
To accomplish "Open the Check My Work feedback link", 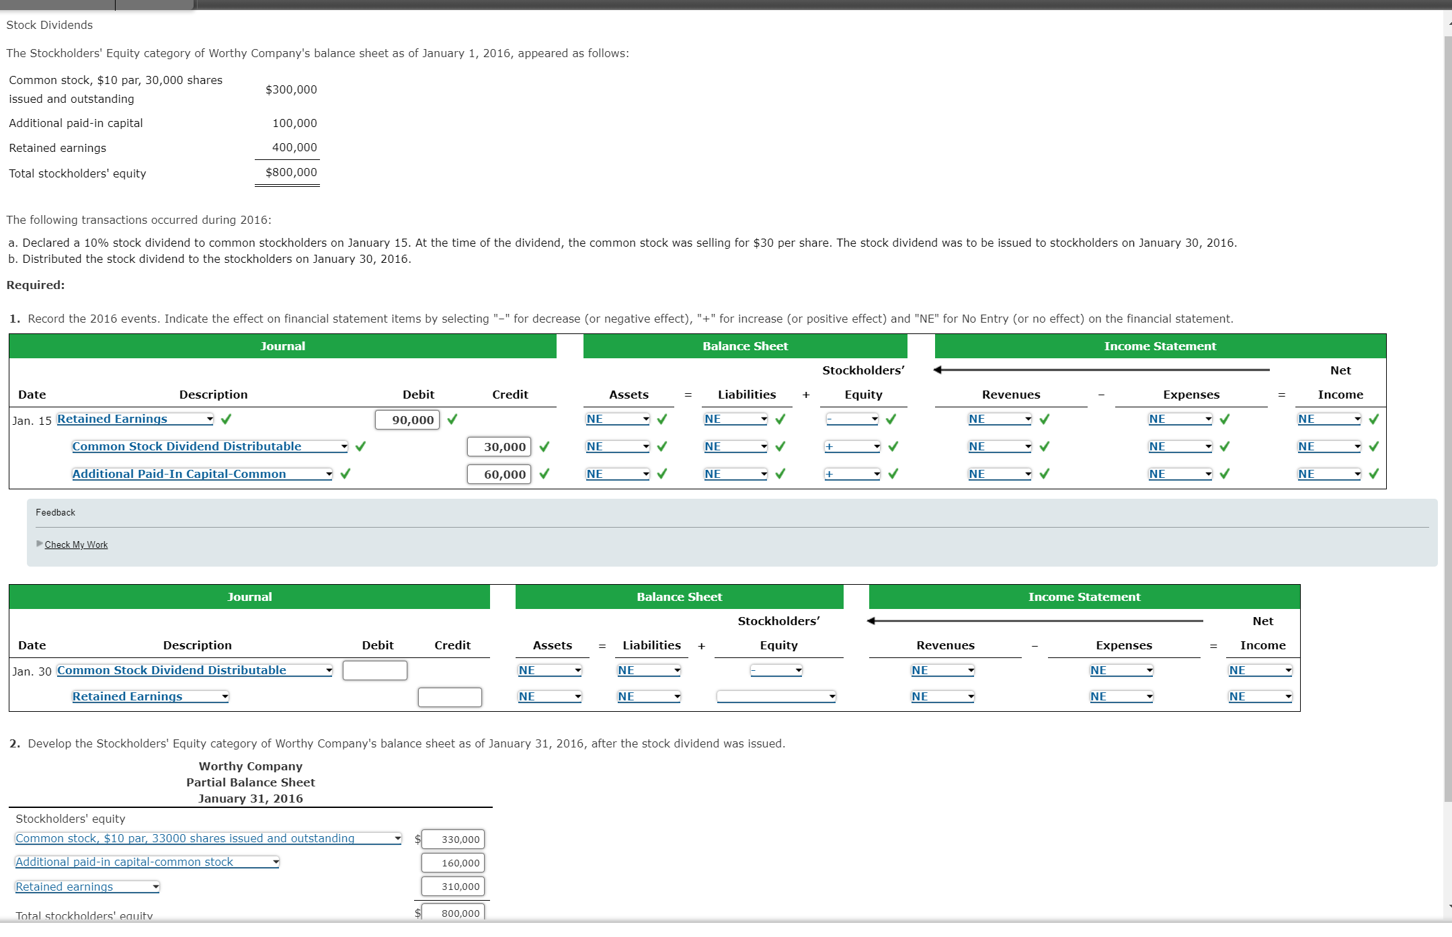I will click(75, 544).
